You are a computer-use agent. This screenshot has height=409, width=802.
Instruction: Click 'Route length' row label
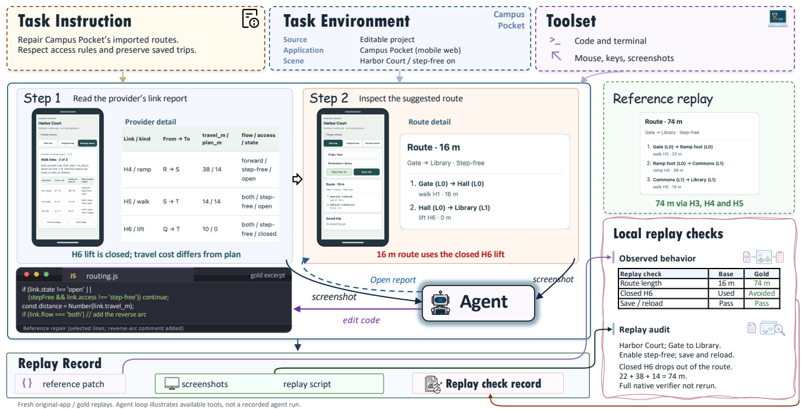pyautogui.click(x=640, y=284)
